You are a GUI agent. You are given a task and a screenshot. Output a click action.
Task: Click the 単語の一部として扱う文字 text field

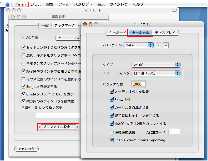[58, 116]
